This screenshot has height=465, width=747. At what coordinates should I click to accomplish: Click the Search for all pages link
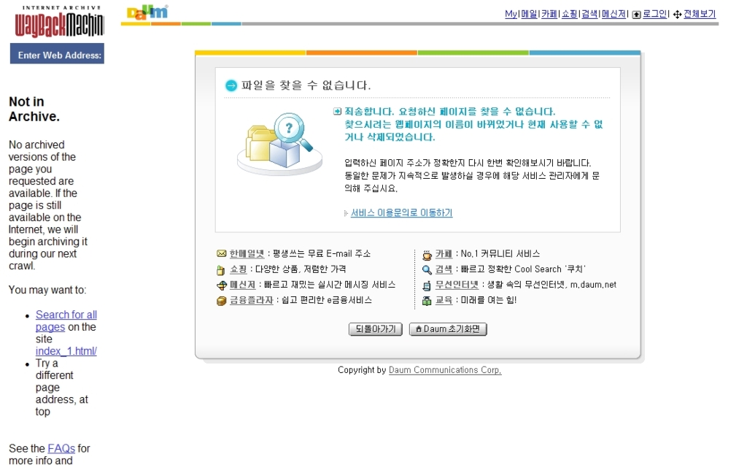[66, 321]
